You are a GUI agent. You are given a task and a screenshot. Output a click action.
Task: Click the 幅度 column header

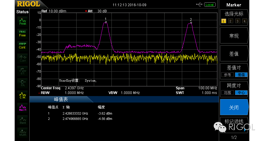(x=101, y=107)
